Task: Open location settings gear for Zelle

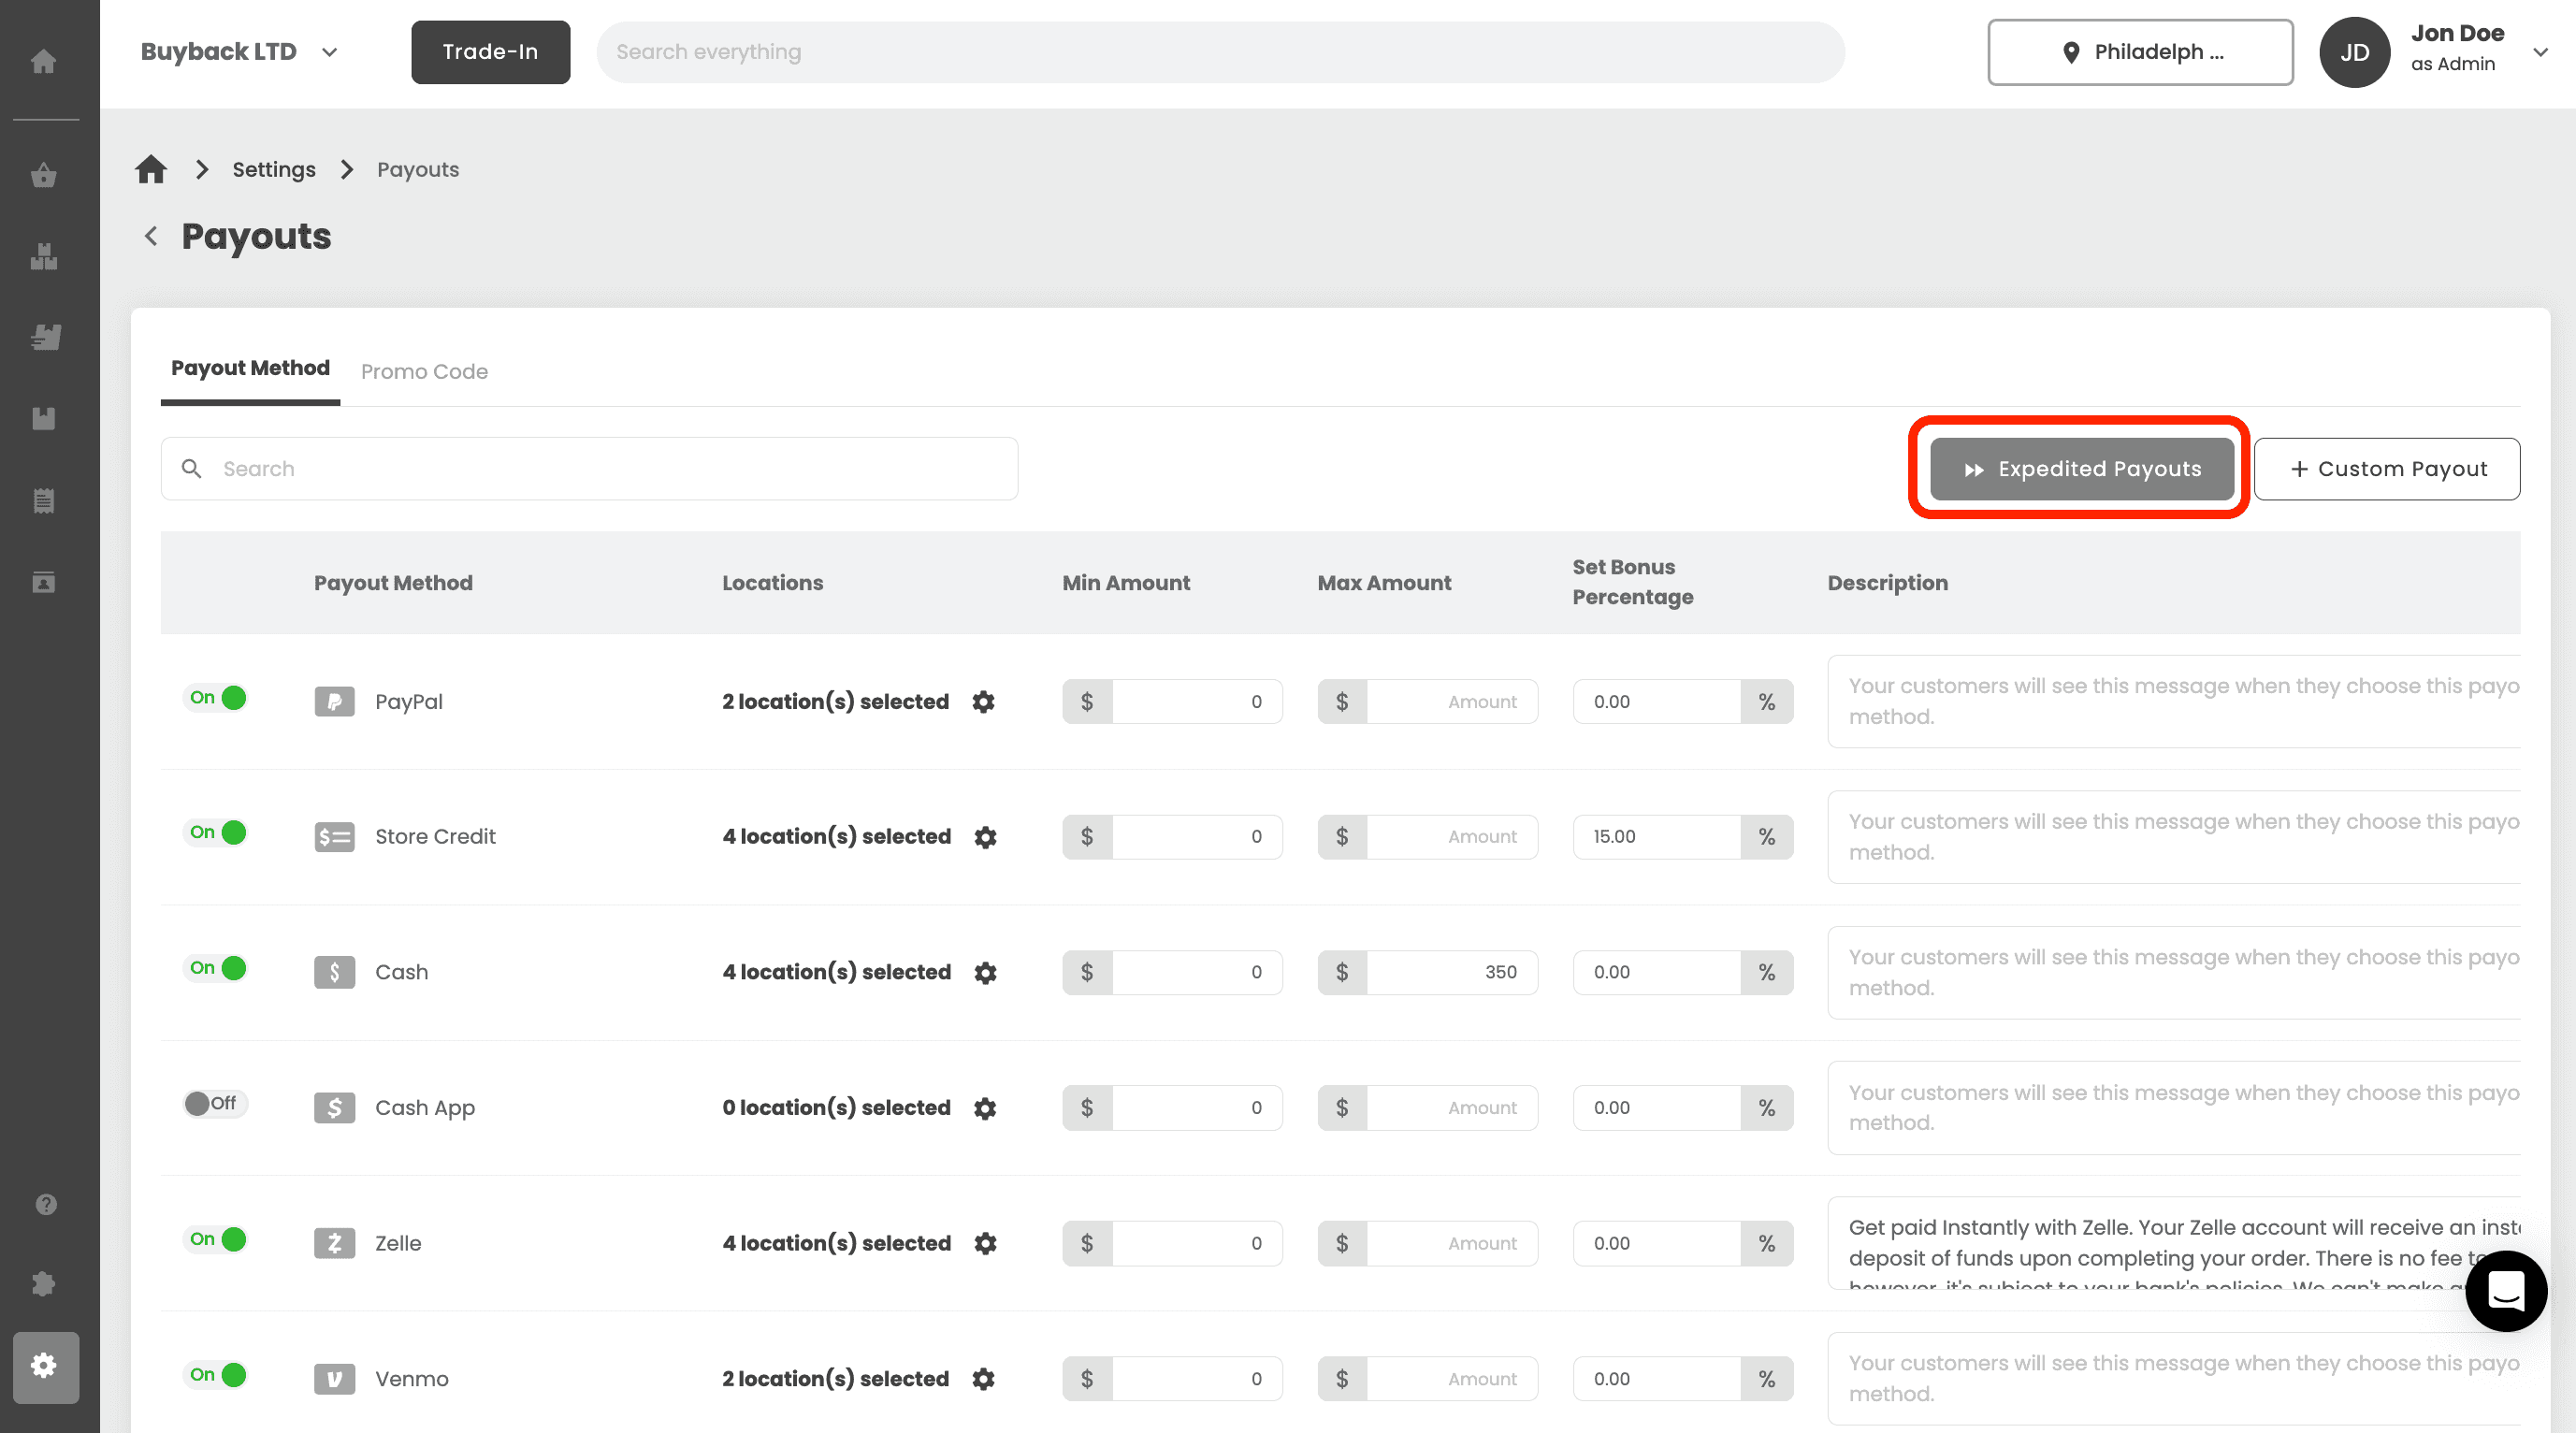Action: pyautogui.click(x=985, y=1243)
